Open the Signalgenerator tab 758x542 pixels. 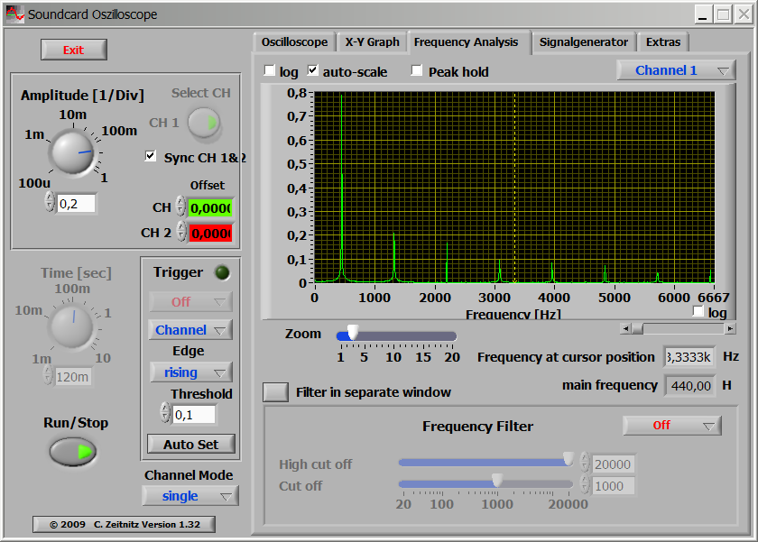point(584,42)
